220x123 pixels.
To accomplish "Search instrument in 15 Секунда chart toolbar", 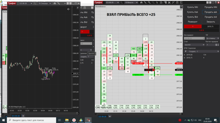I will coord(35,3).
